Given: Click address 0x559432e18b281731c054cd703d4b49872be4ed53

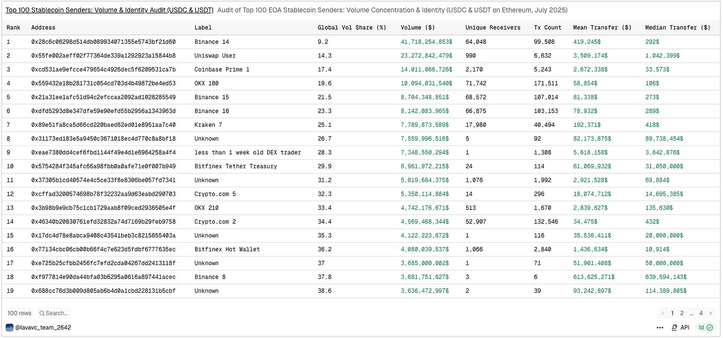Looking at the screenshot, I should tap(103, 83).
